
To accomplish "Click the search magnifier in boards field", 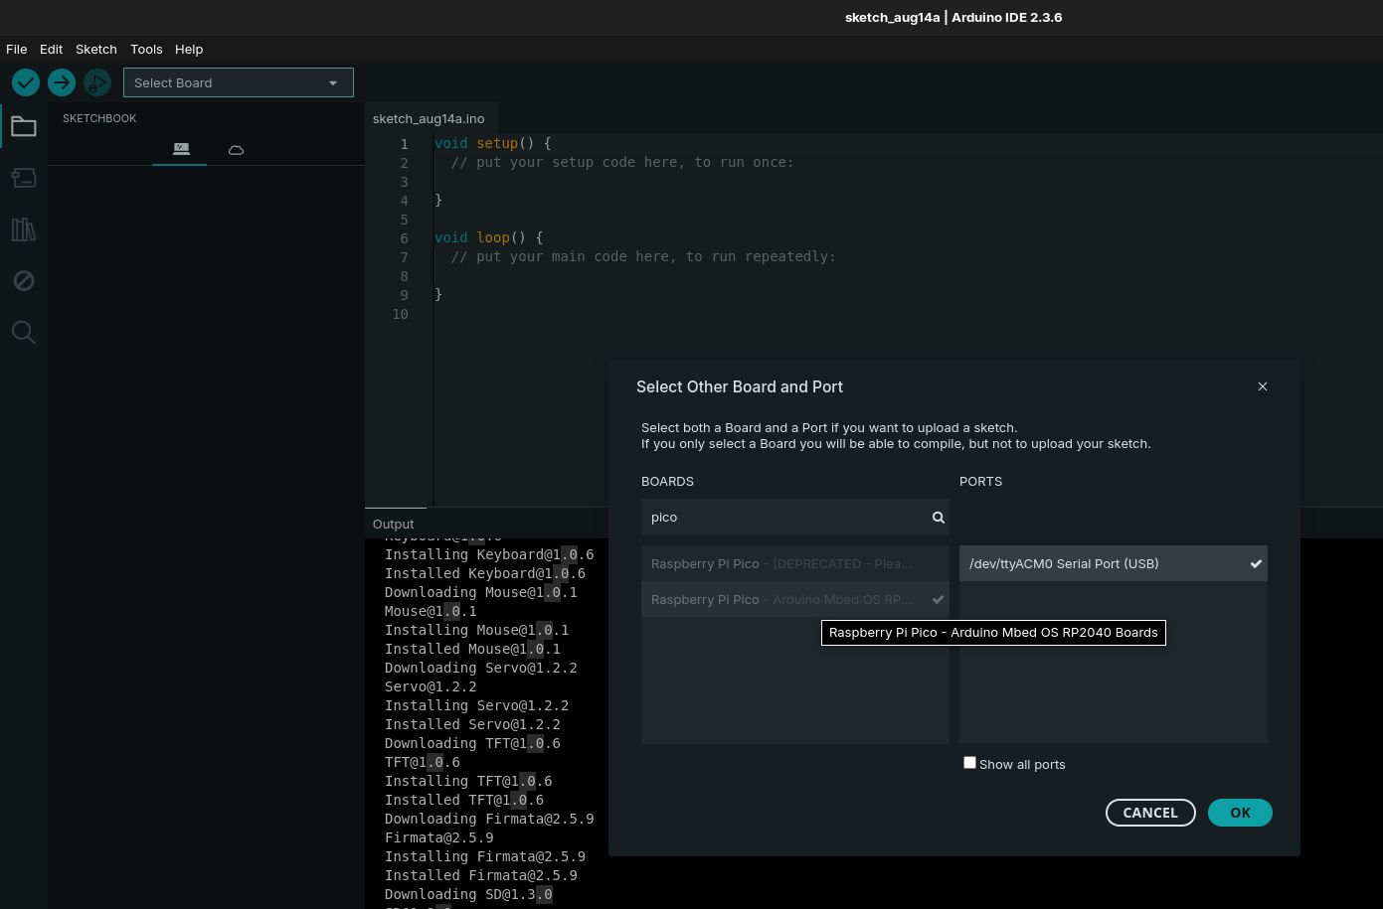I will pos(938,518).
